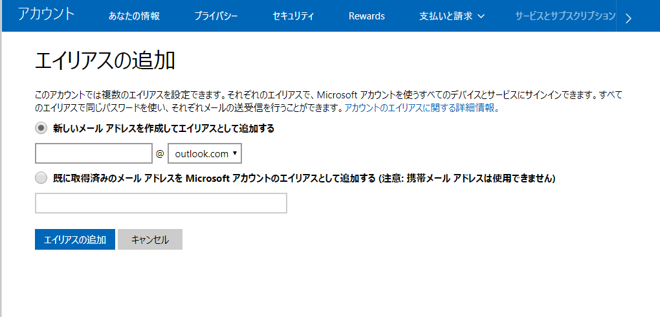Image resolution: width=660 pixels, height=317 pixels.
Task: Focus the existing email address input field
Action: 160,203
